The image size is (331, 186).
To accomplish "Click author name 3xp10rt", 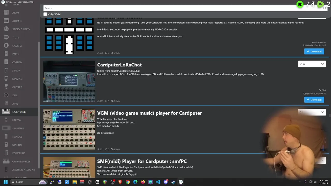I will tap(322, 90).
